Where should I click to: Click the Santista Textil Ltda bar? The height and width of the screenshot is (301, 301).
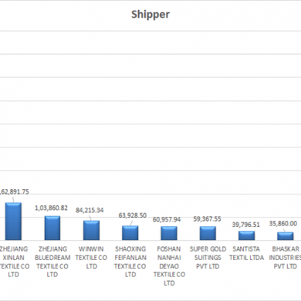247,235
